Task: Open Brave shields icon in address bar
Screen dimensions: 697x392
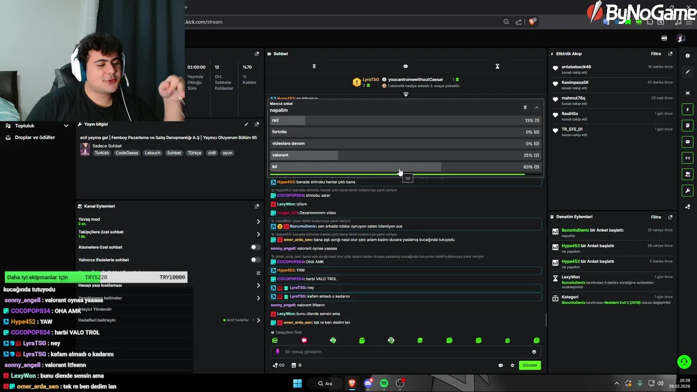Action: (x=532, y=22)
